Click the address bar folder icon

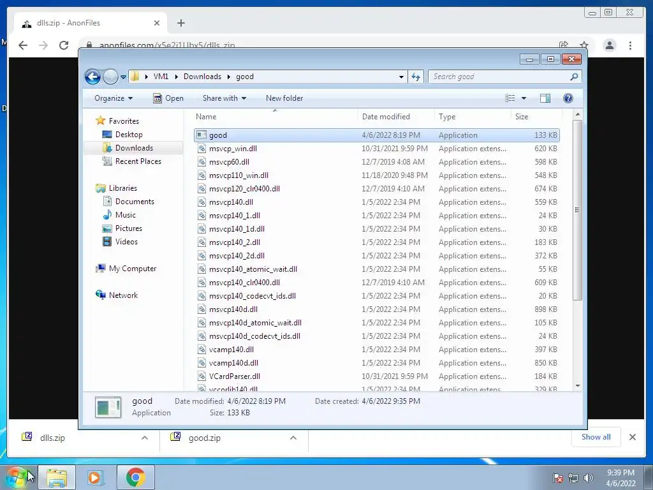tap(135, 77)
